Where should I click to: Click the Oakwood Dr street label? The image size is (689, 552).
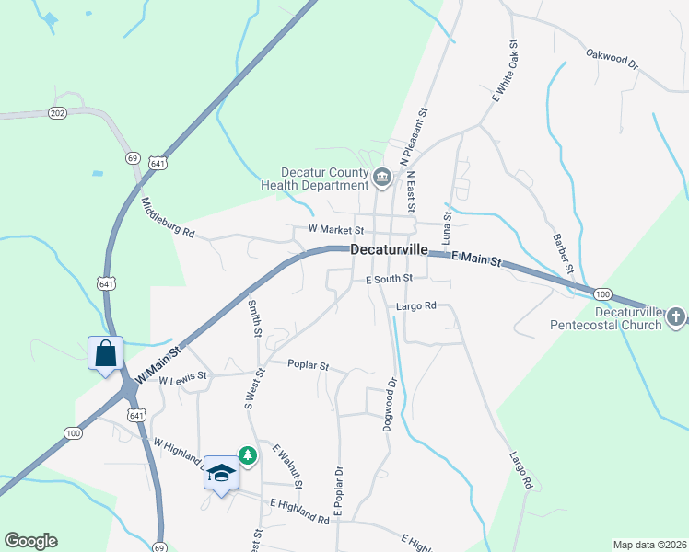click(613, 59)
